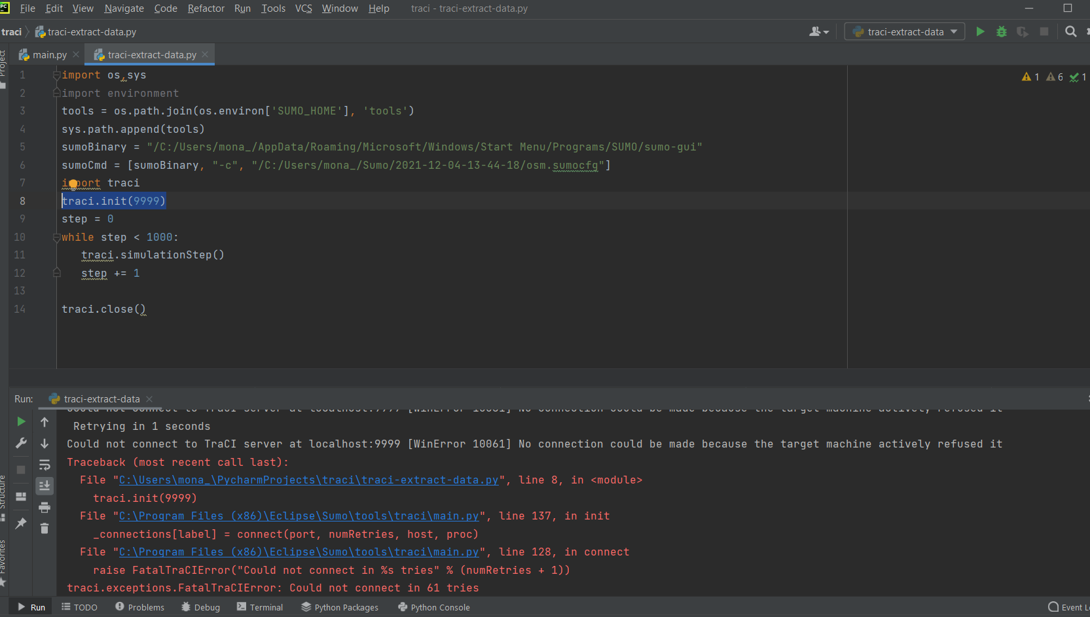Open the File menu
1090x617 pixels.
[27, 9]
